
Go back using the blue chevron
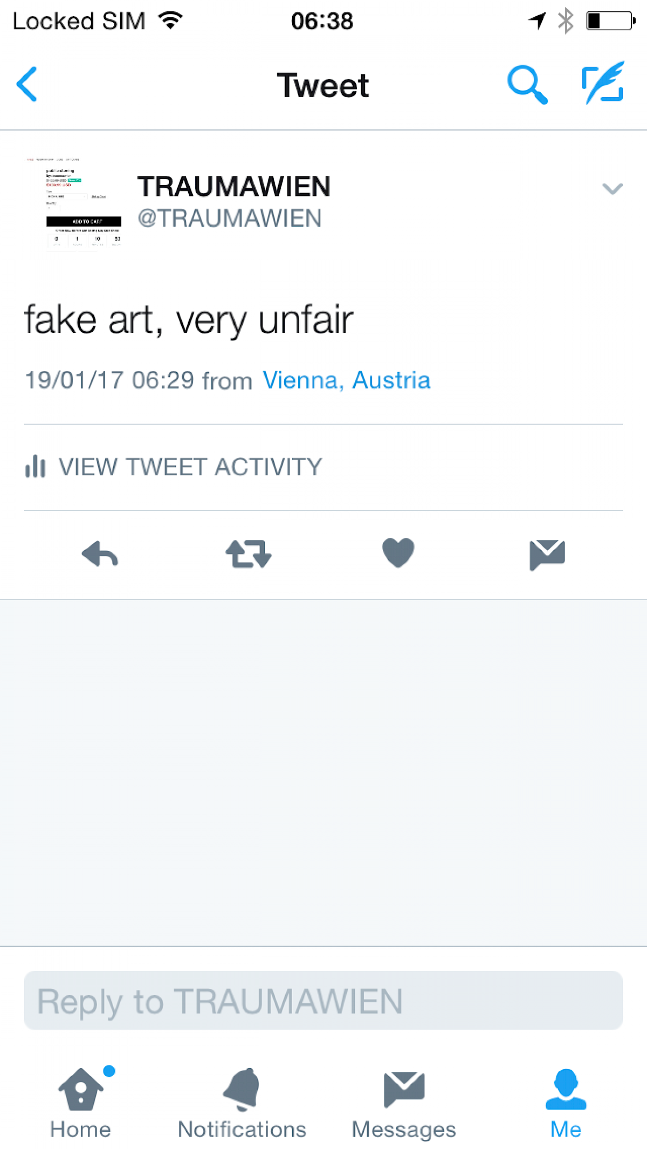[27, 84]
